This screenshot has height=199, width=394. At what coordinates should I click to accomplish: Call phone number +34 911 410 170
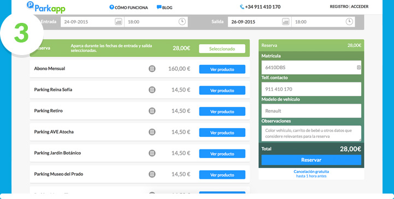point(263,7)
